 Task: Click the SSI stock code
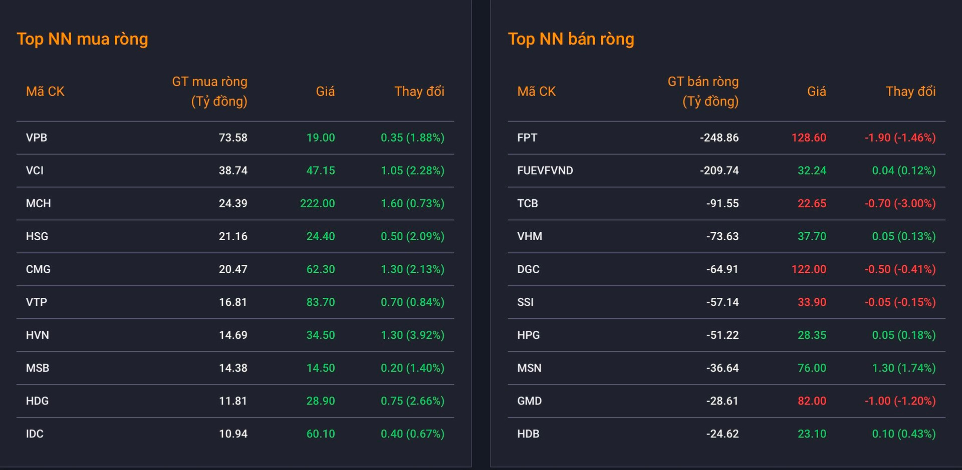tap(526, 302)
